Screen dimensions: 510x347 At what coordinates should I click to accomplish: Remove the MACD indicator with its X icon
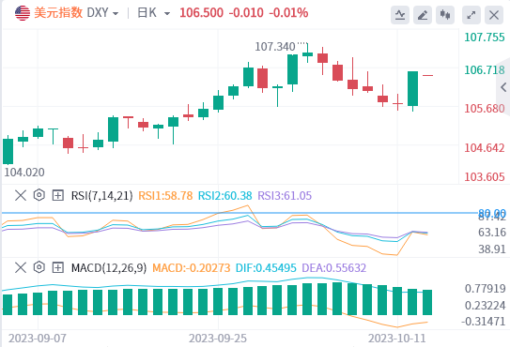click(x=21, y=268)
